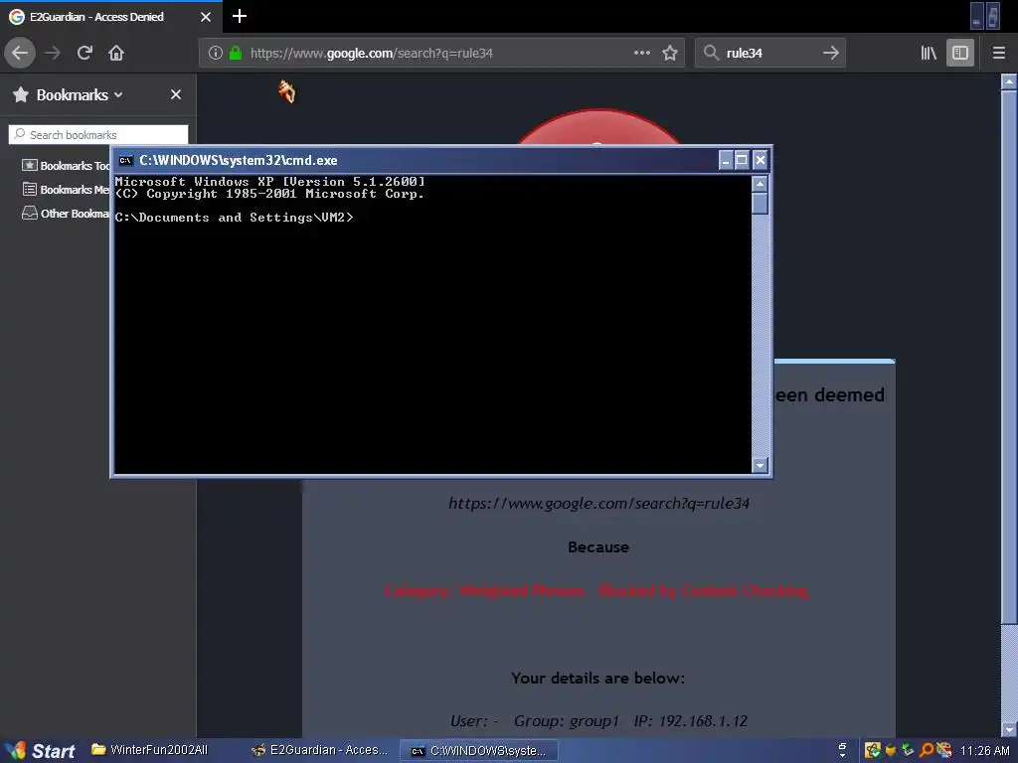Click the yellow shield tray icon
Screen dimensions: 1018x763
(891, 751)
